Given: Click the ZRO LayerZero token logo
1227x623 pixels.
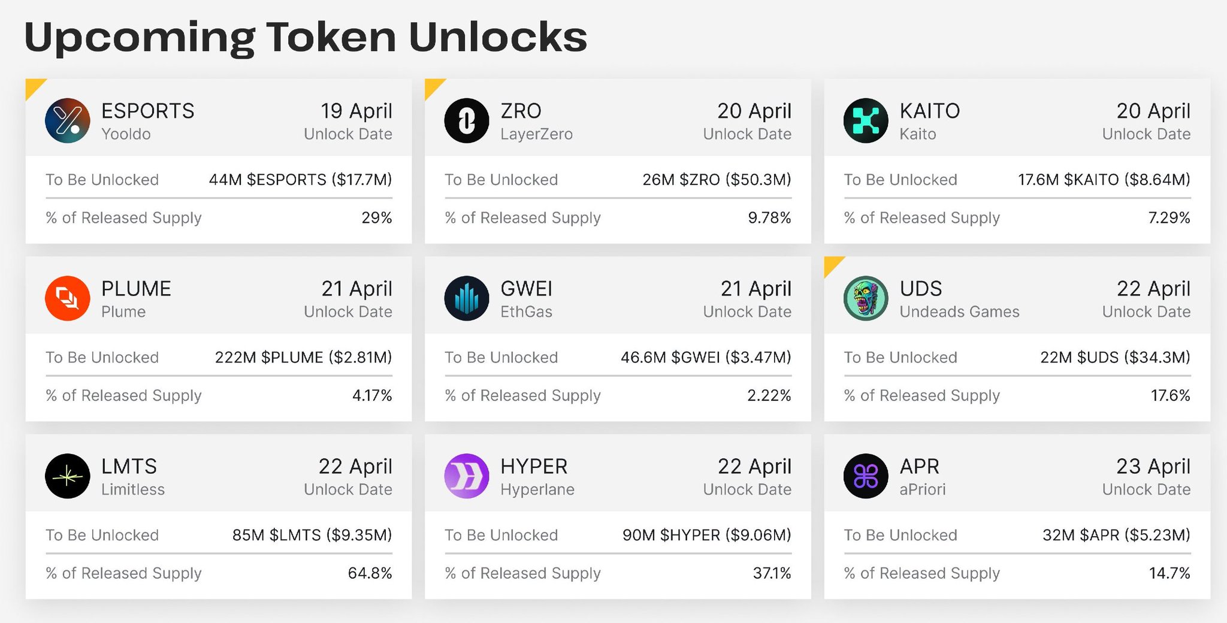Looking at the screenshot, I should (x=467, y=120).
